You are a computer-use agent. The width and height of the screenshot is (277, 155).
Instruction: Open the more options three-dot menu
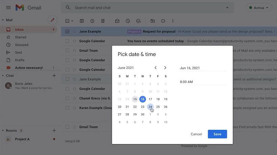point(173,21)
